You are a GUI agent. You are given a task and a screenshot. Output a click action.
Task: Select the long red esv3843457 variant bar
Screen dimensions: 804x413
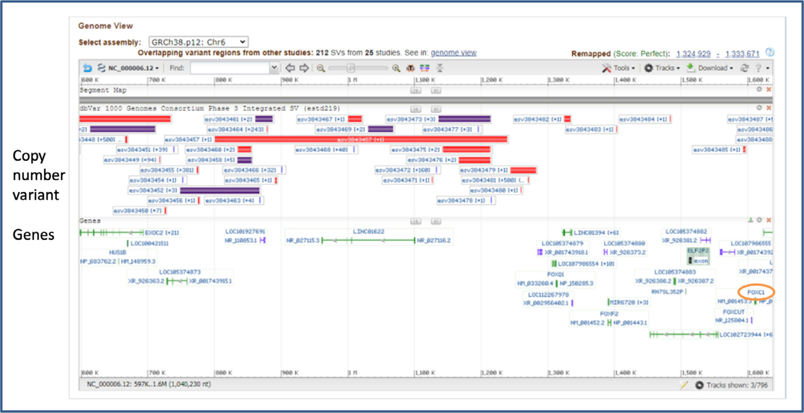[361, 139]
